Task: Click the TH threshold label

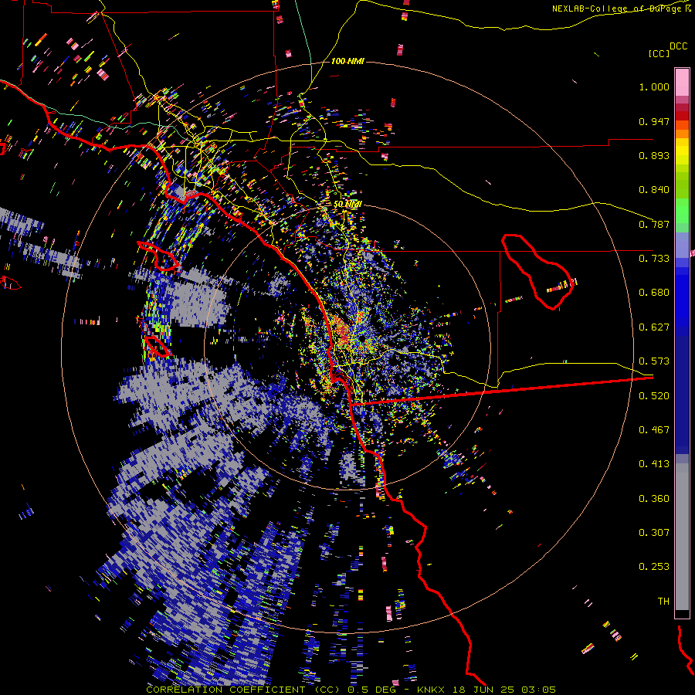Action: tap(663, 602)
